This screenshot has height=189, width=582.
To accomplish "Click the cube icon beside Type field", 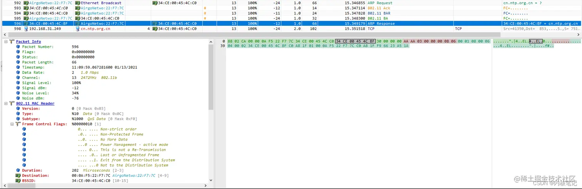I will click(18, 114).
